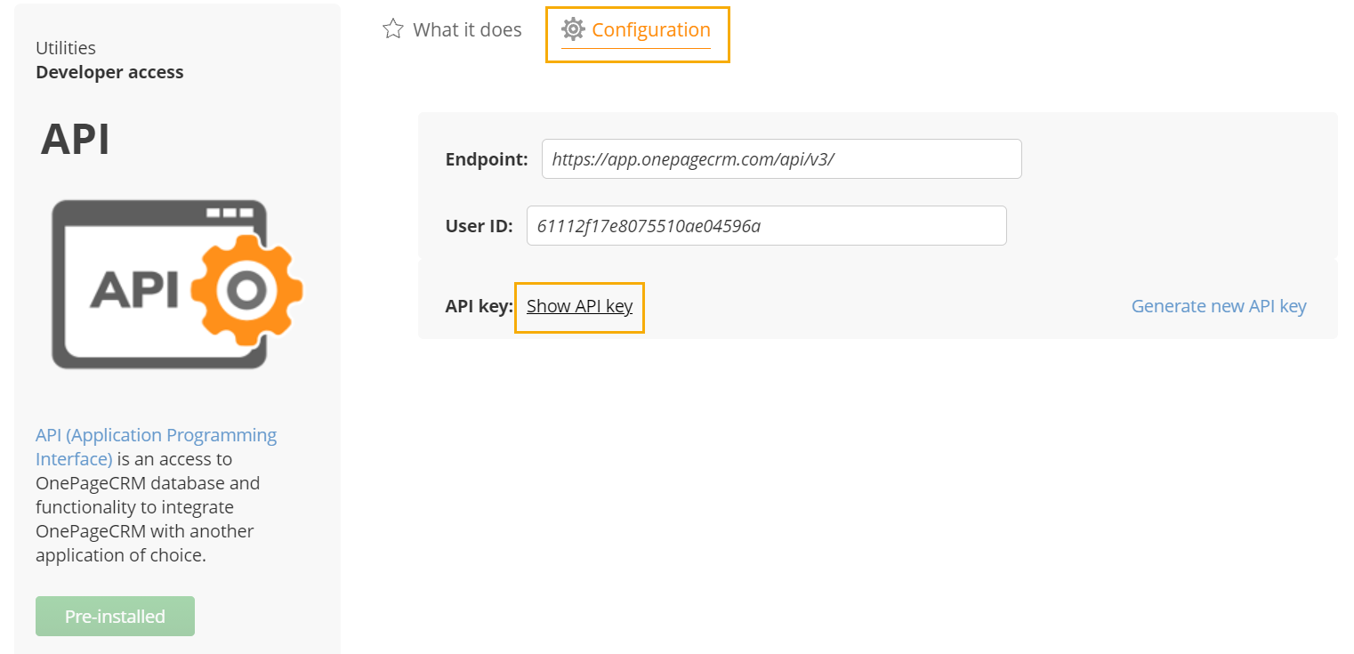Generate a new API key
Image resolution: width=1354 pixels, height=654 pixels.
tap(1218, 305)
